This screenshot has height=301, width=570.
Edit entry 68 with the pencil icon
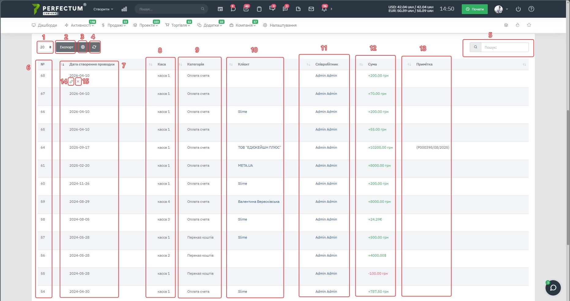click(71, 82)
